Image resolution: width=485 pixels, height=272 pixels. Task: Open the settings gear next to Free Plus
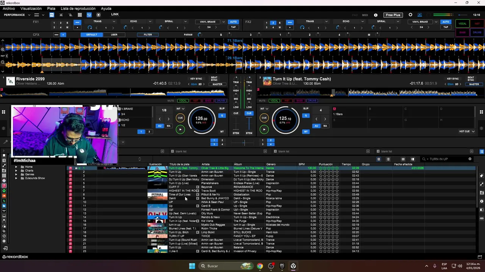(x=410, y=15)
